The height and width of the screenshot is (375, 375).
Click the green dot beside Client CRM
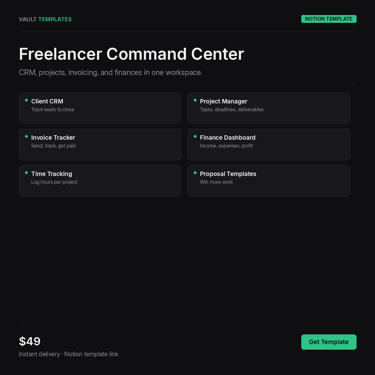click(x=27, y=100)
